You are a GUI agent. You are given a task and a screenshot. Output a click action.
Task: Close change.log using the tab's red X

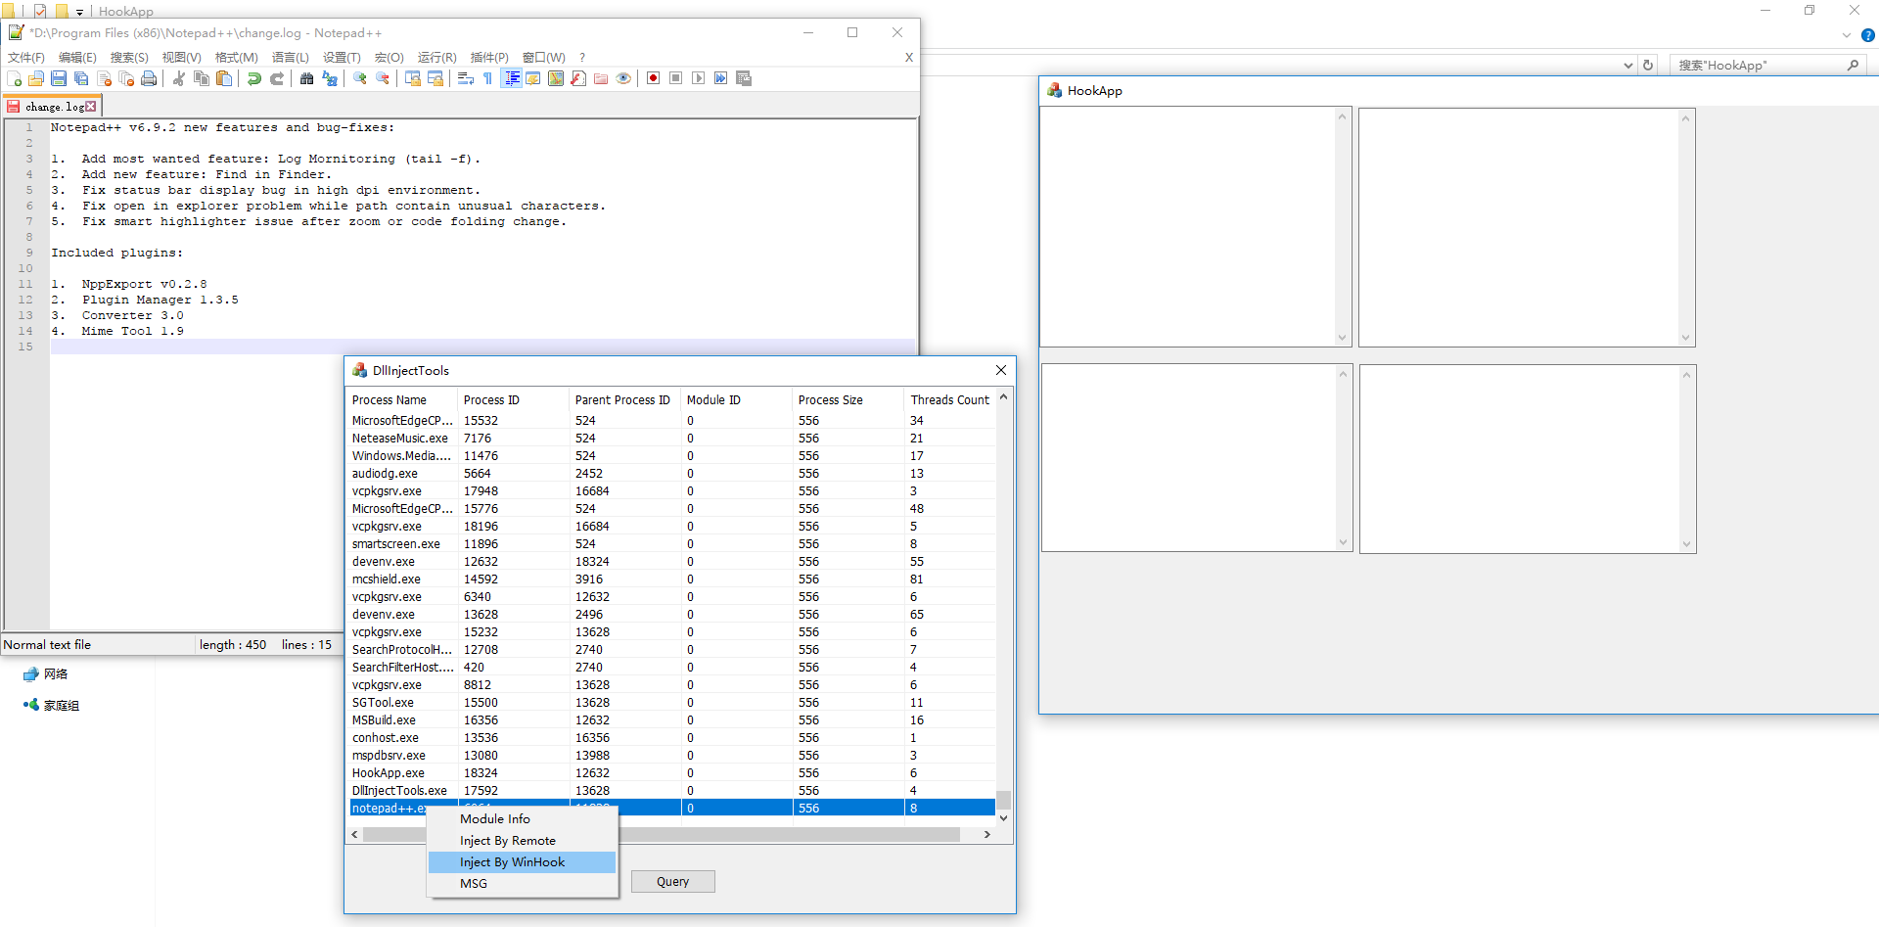(x=91, y=107)
